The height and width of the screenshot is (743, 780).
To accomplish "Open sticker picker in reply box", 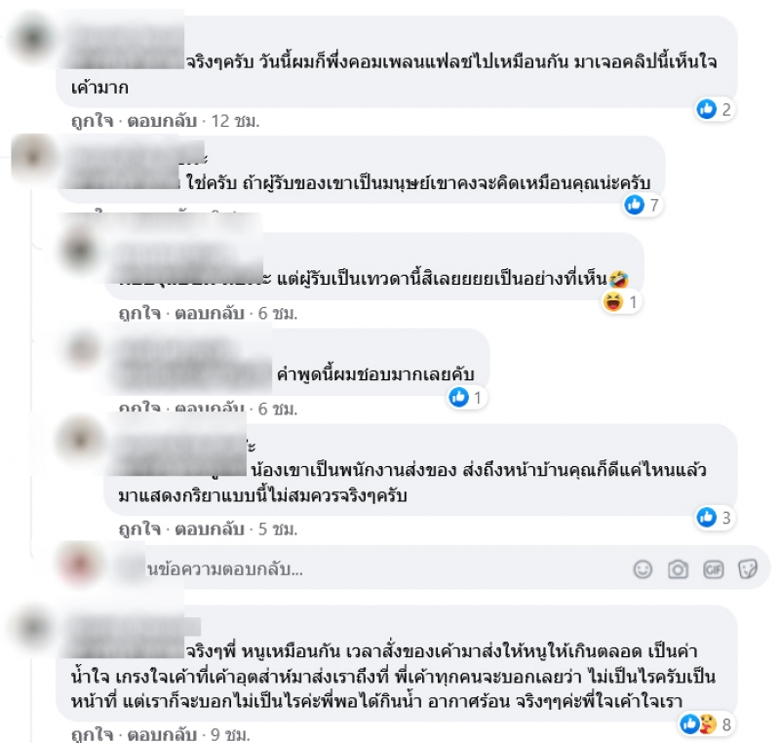I will (748, 568).
